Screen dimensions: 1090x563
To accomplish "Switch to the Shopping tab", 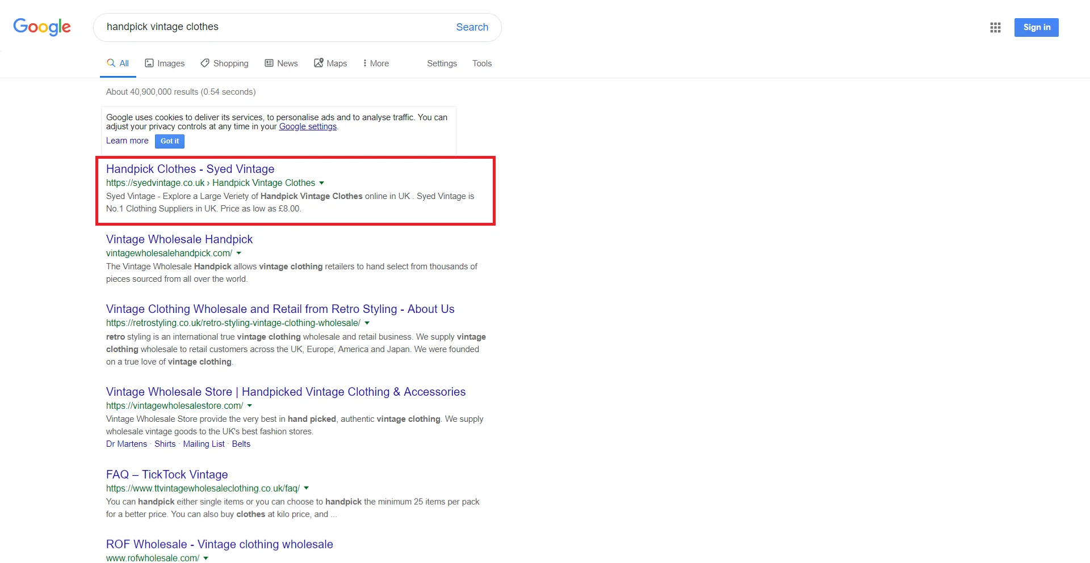I will pos(225,64).
